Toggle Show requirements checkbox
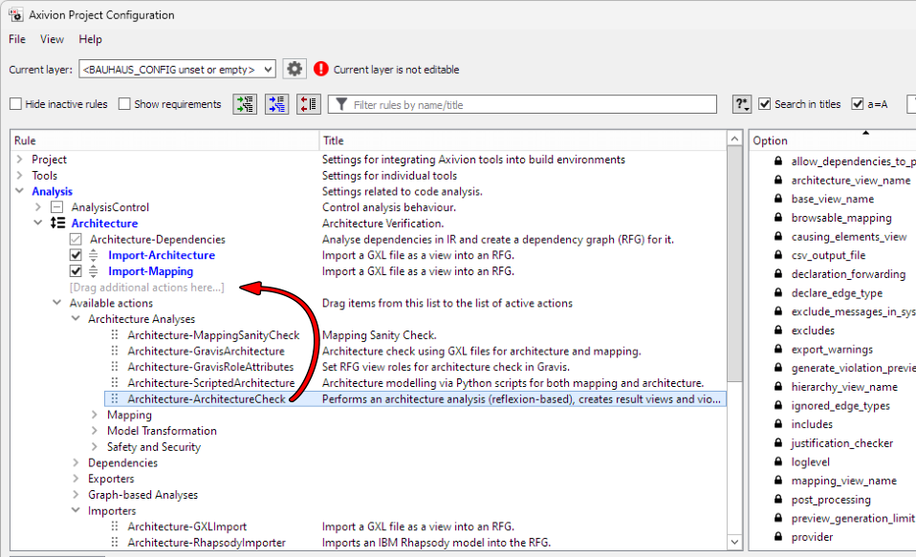The image size is (916, 557). coord(124,104)
